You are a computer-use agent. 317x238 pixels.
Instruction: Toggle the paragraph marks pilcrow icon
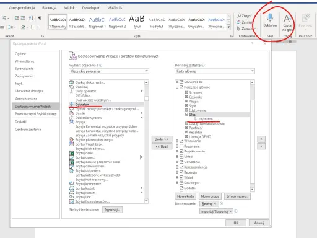click(40, 18)
